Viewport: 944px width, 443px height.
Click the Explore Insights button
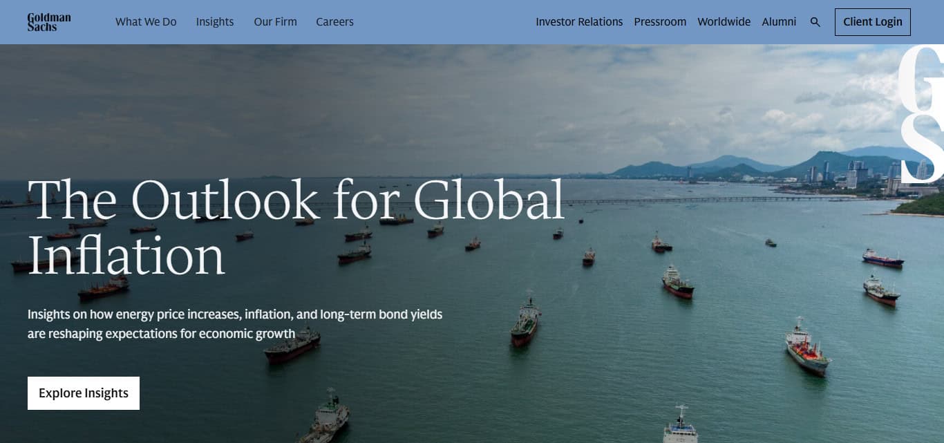(x=84, y=393)
